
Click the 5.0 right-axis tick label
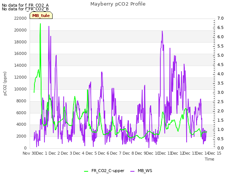click(x=220, y=55)
